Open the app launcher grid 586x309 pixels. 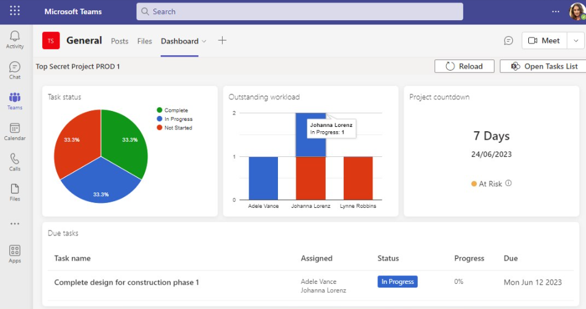click(15, 10)
